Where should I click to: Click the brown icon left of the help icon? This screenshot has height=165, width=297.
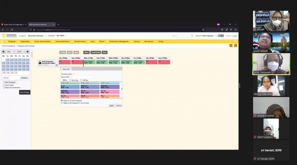point(231,46)
